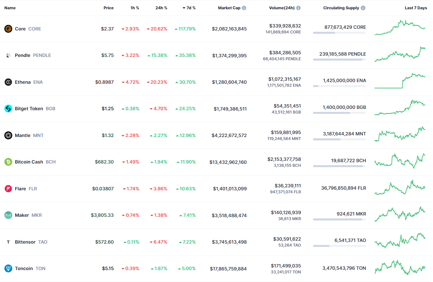The height and width of the screenshot is (282, 433).
Task: Open Toncoin volume $171,499,035 link
Action: click(x=286, y=266)
